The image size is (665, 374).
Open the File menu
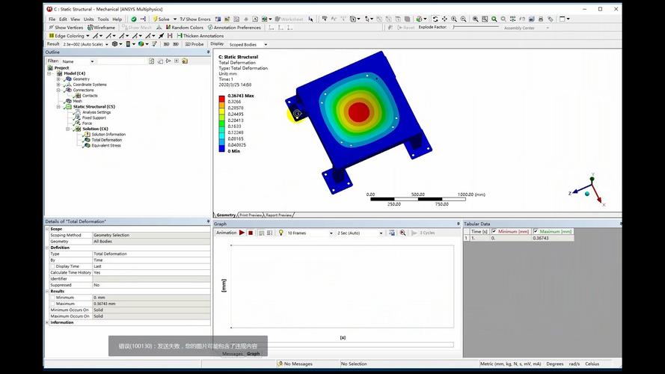pyautogui.click(x=52, y=19)
